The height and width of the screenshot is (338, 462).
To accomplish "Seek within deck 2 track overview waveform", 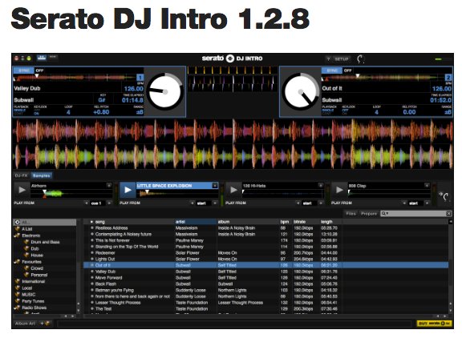I will pos(383,78).
